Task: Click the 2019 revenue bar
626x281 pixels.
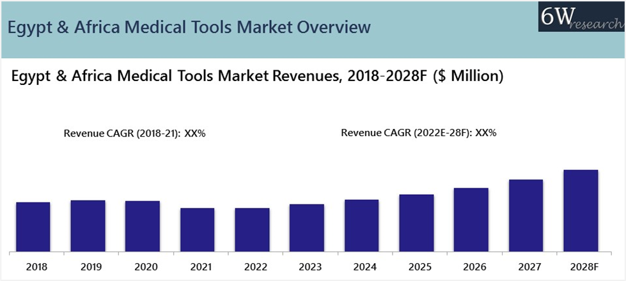Action: coord(88,225)
